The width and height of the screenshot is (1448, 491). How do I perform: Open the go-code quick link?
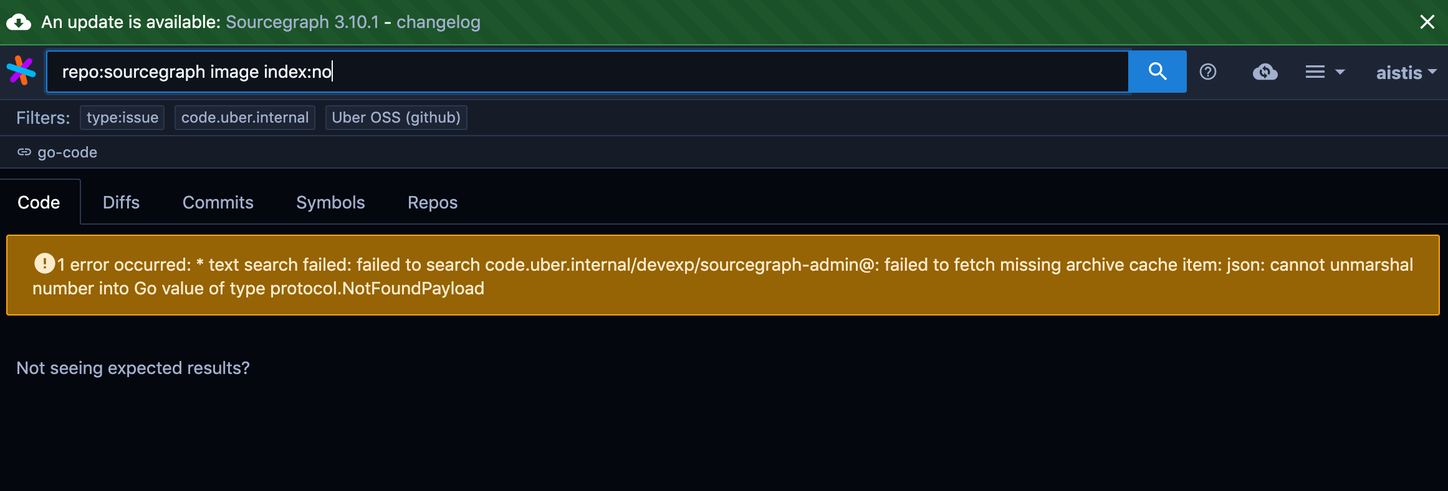(57, 152)
